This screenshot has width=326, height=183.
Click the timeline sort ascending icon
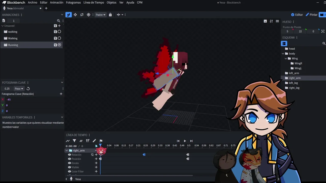tap(88, 141)
